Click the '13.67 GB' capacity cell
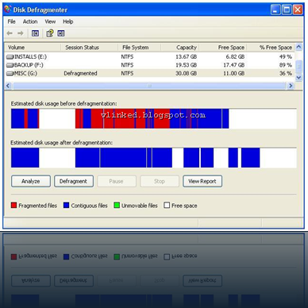Image resolution: width=308 pixels, height=308 pixels. tap(186, 57)
